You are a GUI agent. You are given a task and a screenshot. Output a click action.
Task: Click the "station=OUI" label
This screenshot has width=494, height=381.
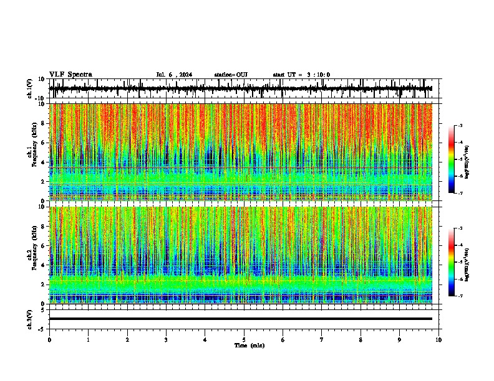tap(231, 75)
